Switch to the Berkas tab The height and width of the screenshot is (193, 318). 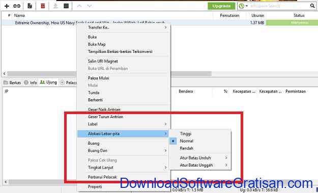tap(12, 82)
